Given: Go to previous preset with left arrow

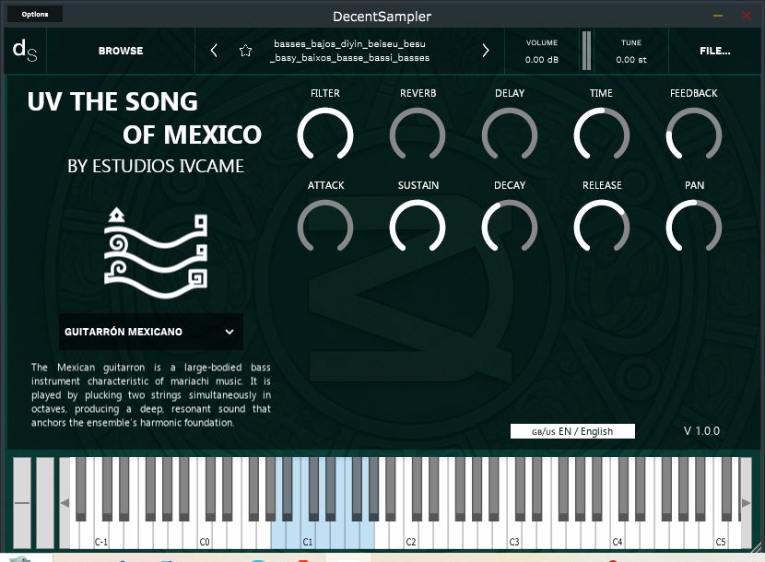Looking at the screenshot, I should 214,51.
